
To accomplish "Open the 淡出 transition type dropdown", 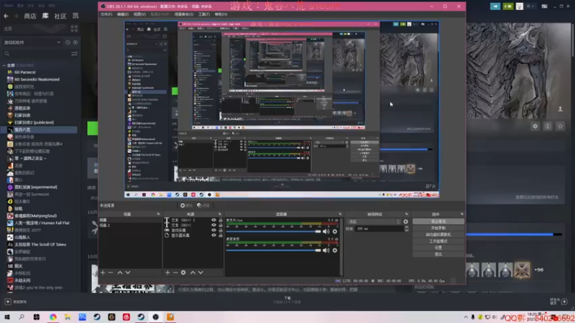I will coord(374,222).
